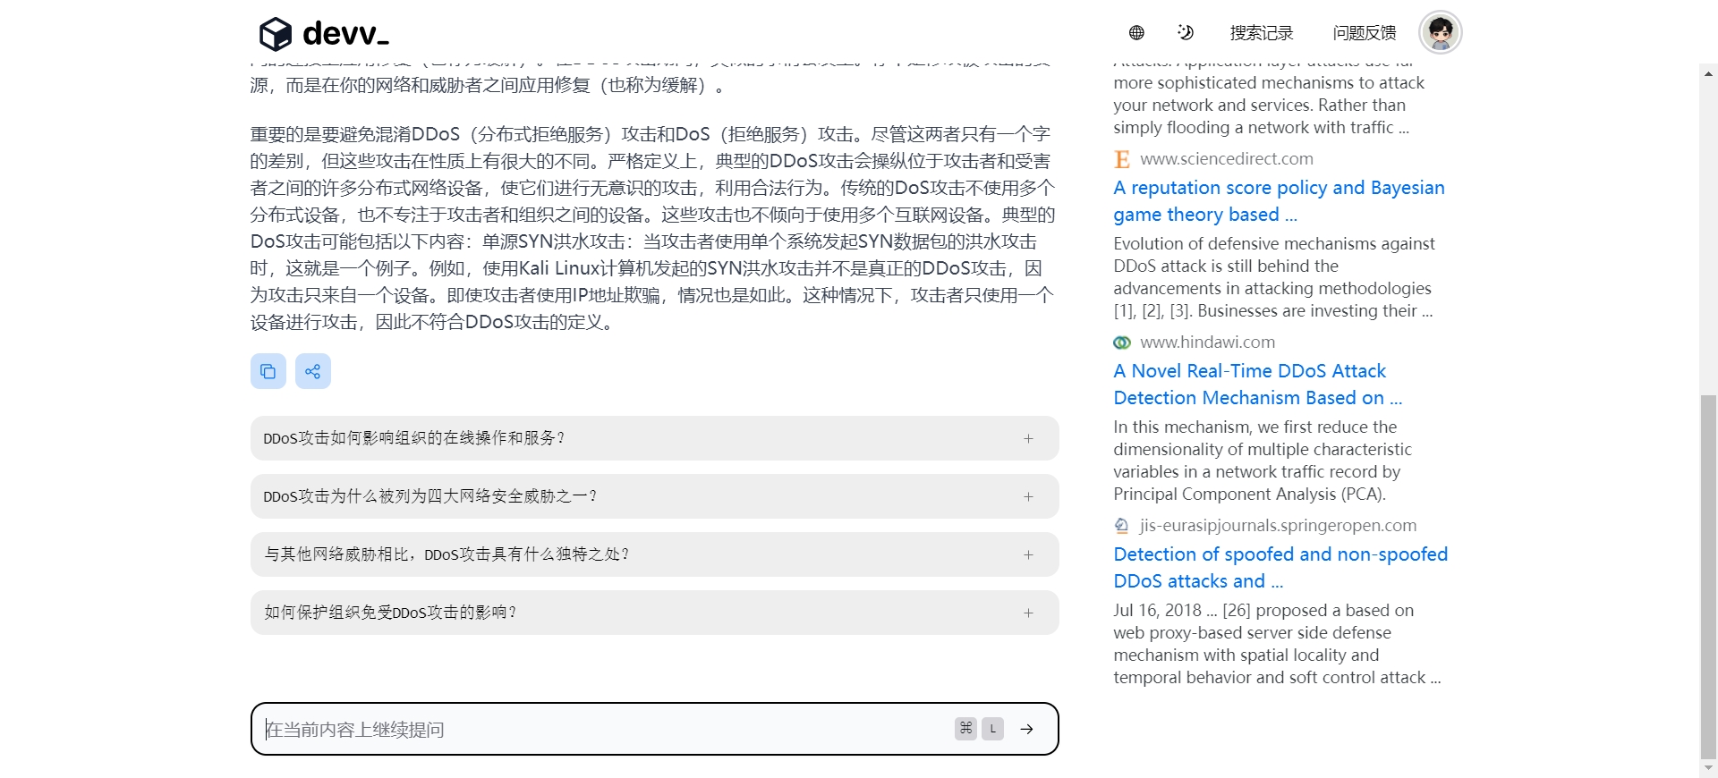
Task: Click the devv_ logo in header
Action: tap(324, 34)
